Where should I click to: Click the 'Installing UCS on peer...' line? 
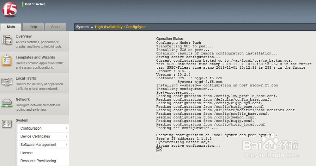pos(183,50)
